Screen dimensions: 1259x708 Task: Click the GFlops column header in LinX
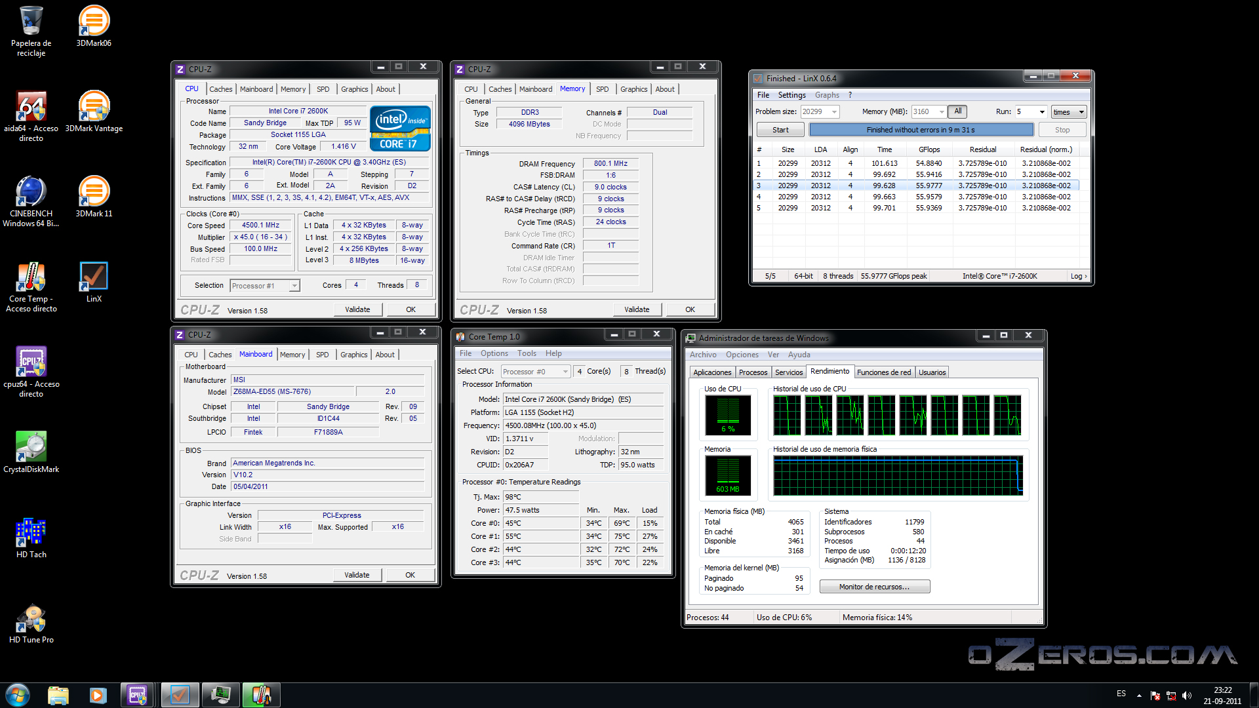pyautogui.click(x=929, y=149)
